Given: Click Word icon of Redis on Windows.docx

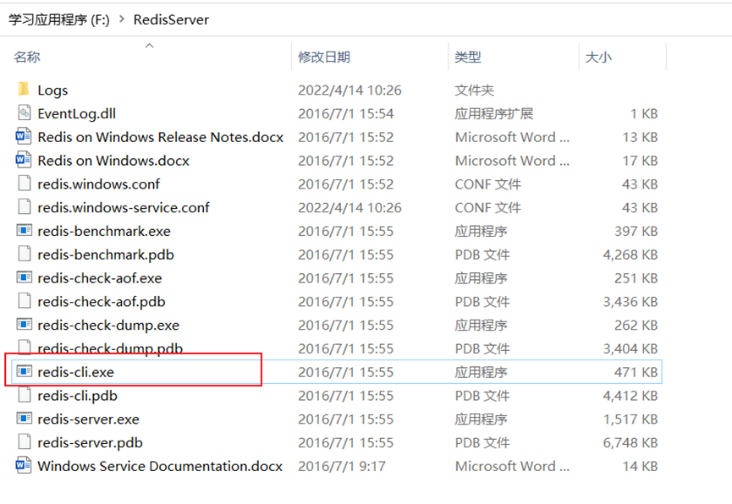Looking at the screenshot, I should tap(24, 160).
